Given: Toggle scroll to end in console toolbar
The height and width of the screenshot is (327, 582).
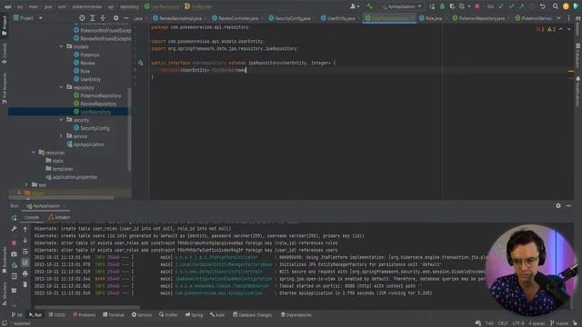Looking at the screenshot, I should 25,263.
